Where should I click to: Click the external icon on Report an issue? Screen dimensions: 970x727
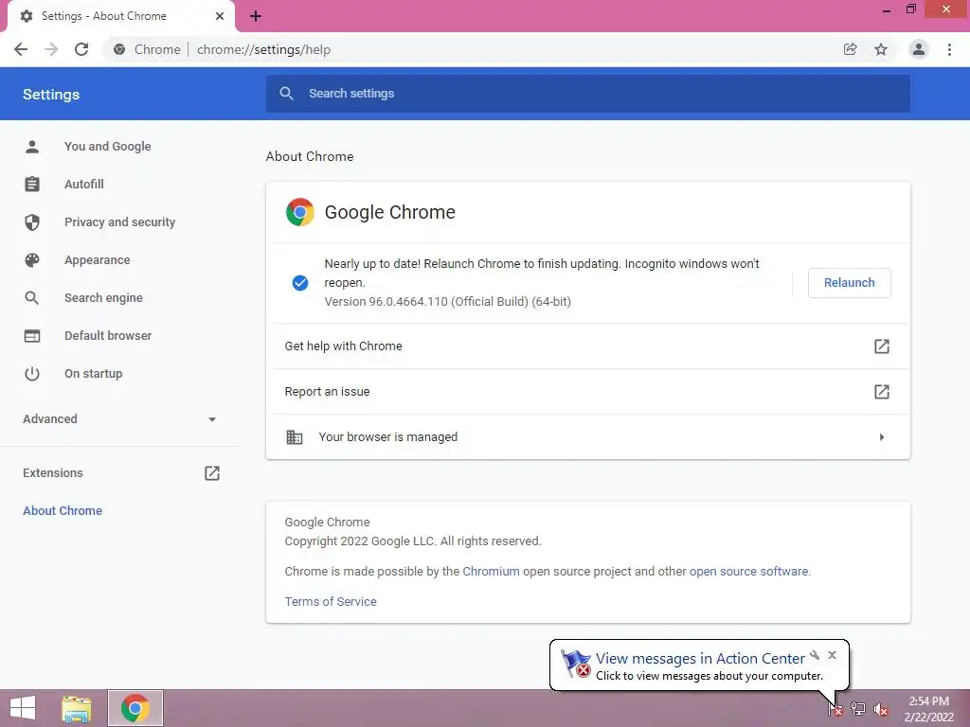click(x=882, y=391)
